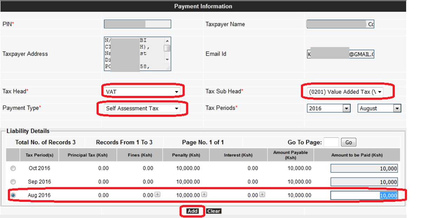Click the Clear button

click(214, 211)
